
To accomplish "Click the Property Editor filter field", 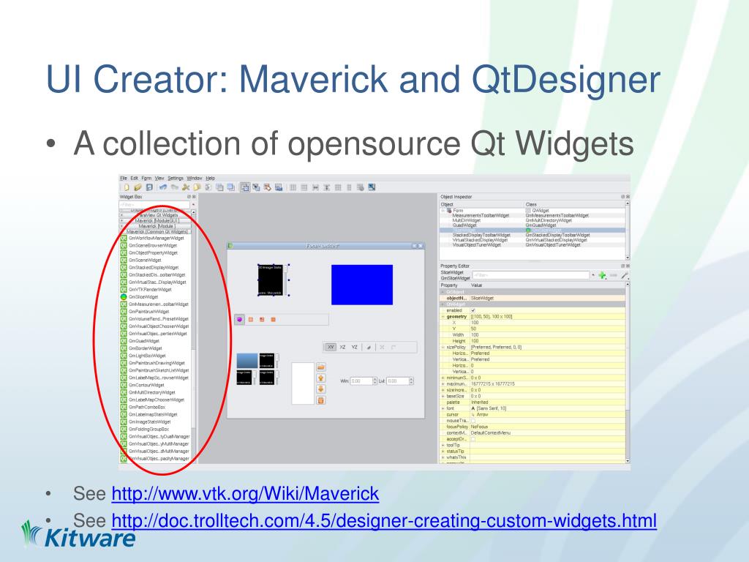I will pyautogui.click(x=531, y=275).
